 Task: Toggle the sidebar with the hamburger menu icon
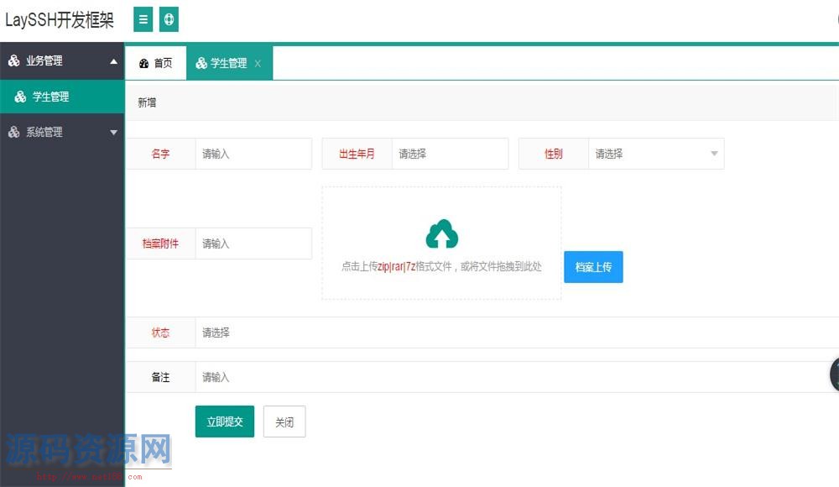click(x=143, y=19)
